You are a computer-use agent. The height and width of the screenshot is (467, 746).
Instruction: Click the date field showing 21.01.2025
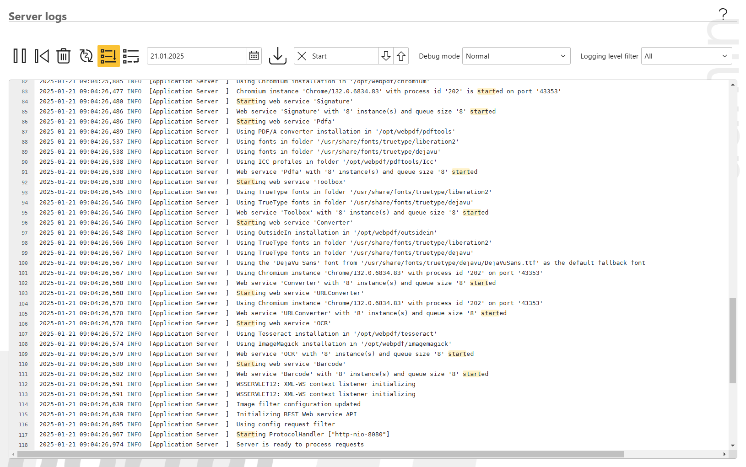197,56
